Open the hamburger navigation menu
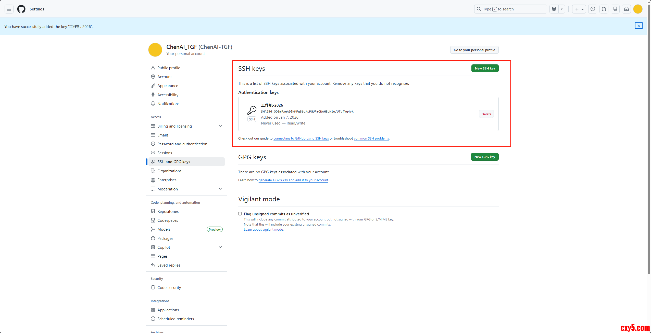Image resolution: width=651 pixels, height=333 pixels. pyautogui.click(x=9, y=9)
